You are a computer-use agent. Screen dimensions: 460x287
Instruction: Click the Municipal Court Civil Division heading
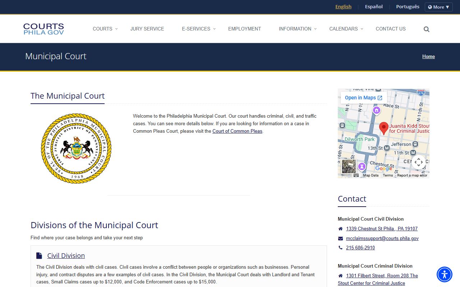pyautogui.click(x=371, y=219)
